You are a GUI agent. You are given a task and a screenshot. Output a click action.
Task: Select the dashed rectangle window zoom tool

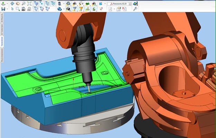click(18, 9)
